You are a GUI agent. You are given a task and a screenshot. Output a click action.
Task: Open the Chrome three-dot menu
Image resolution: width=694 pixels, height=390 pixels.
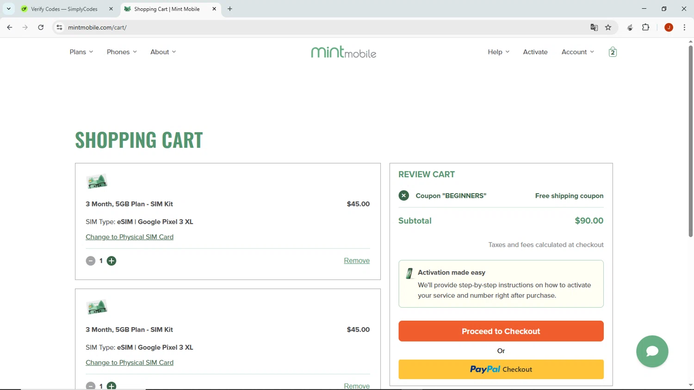[x=684, y=27]
